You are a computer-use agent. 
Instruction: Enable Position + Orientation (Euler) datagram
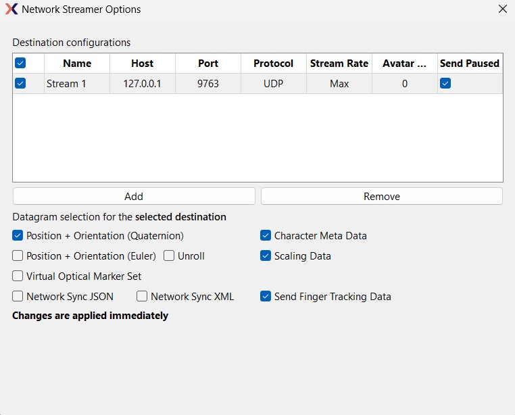(x=18, y=256)
